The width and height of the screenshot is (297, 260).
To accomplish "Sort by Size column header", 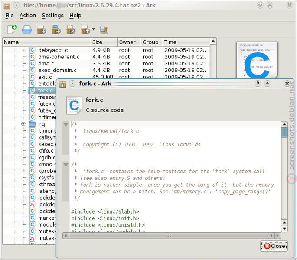I will [104, 42].
